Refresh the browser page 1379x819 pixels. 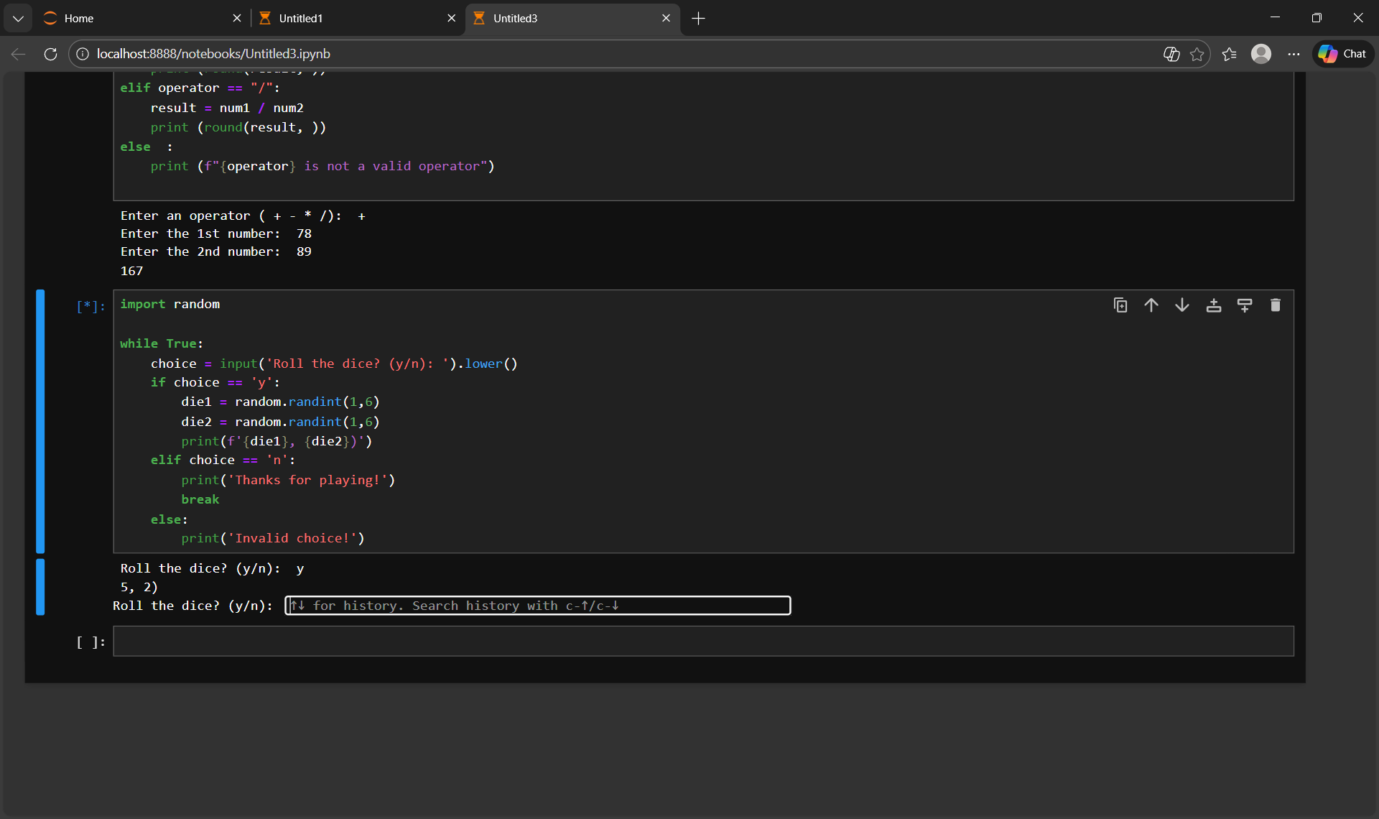(50, 54)
